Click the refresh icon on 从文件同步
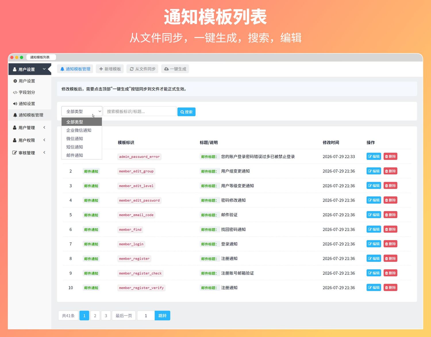The image size is (431, 337). pos(132,69)
